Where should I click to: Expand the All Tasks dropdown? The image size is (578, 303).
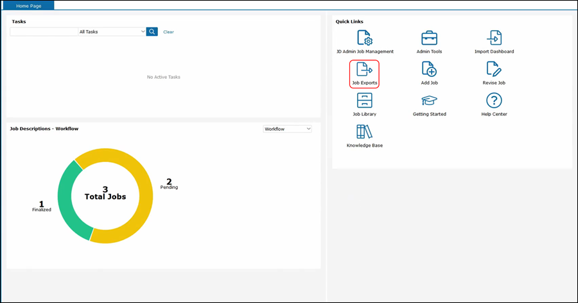(x=112, y=31)
